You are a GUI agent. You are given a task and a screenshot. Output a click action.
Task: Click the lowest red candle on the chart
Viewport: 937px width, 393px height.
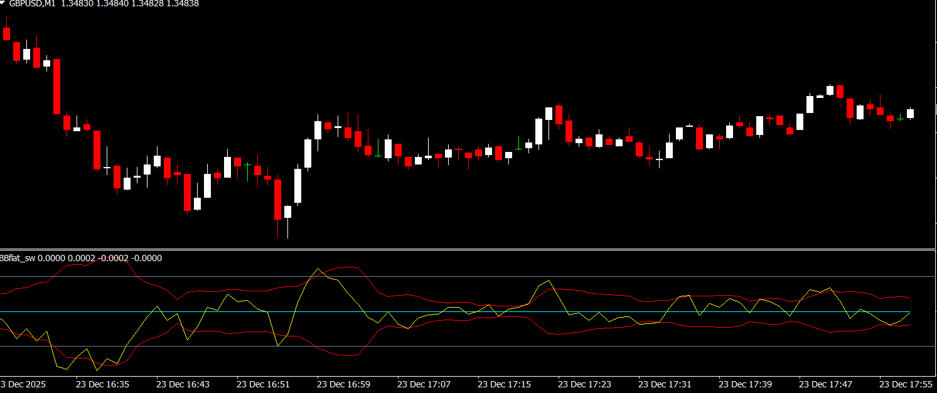click(277, 199)
